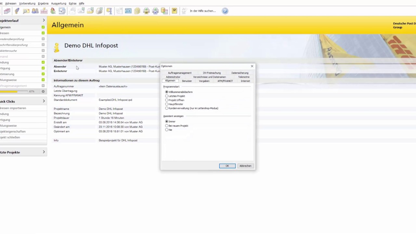Collapse the Projektverlauf panel chevron
This screenshot has width=416, height=234.
(44, 20)
